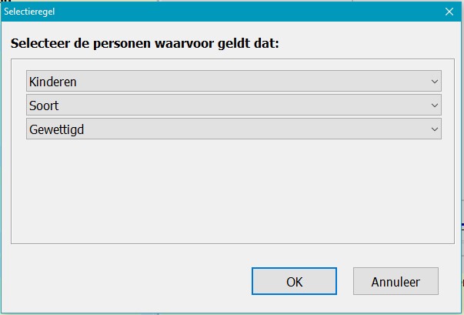Screen dimensions: 464x315
Task: Open the Kinderen combo box
Action: click(x=233, y=81)
